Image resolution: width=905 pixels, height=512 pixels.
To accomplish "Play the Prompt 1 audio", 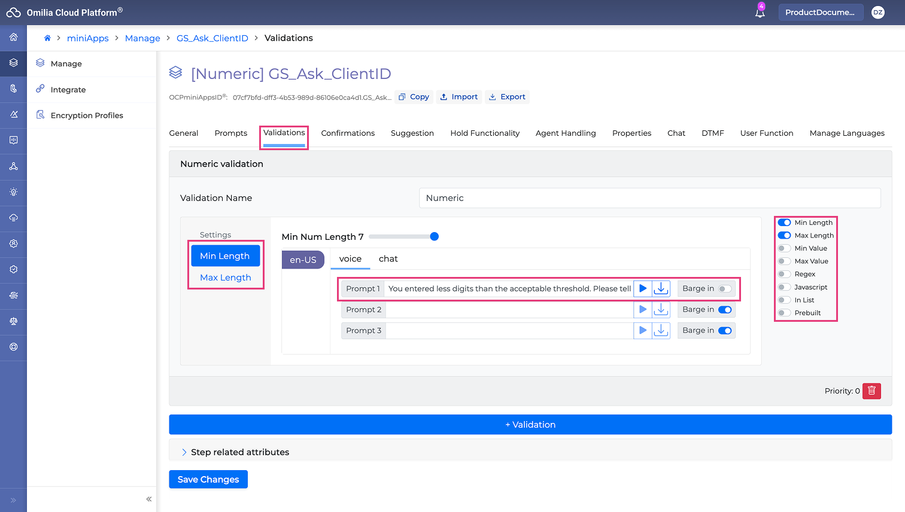I will pyautogui.click(x=642, y=288).
